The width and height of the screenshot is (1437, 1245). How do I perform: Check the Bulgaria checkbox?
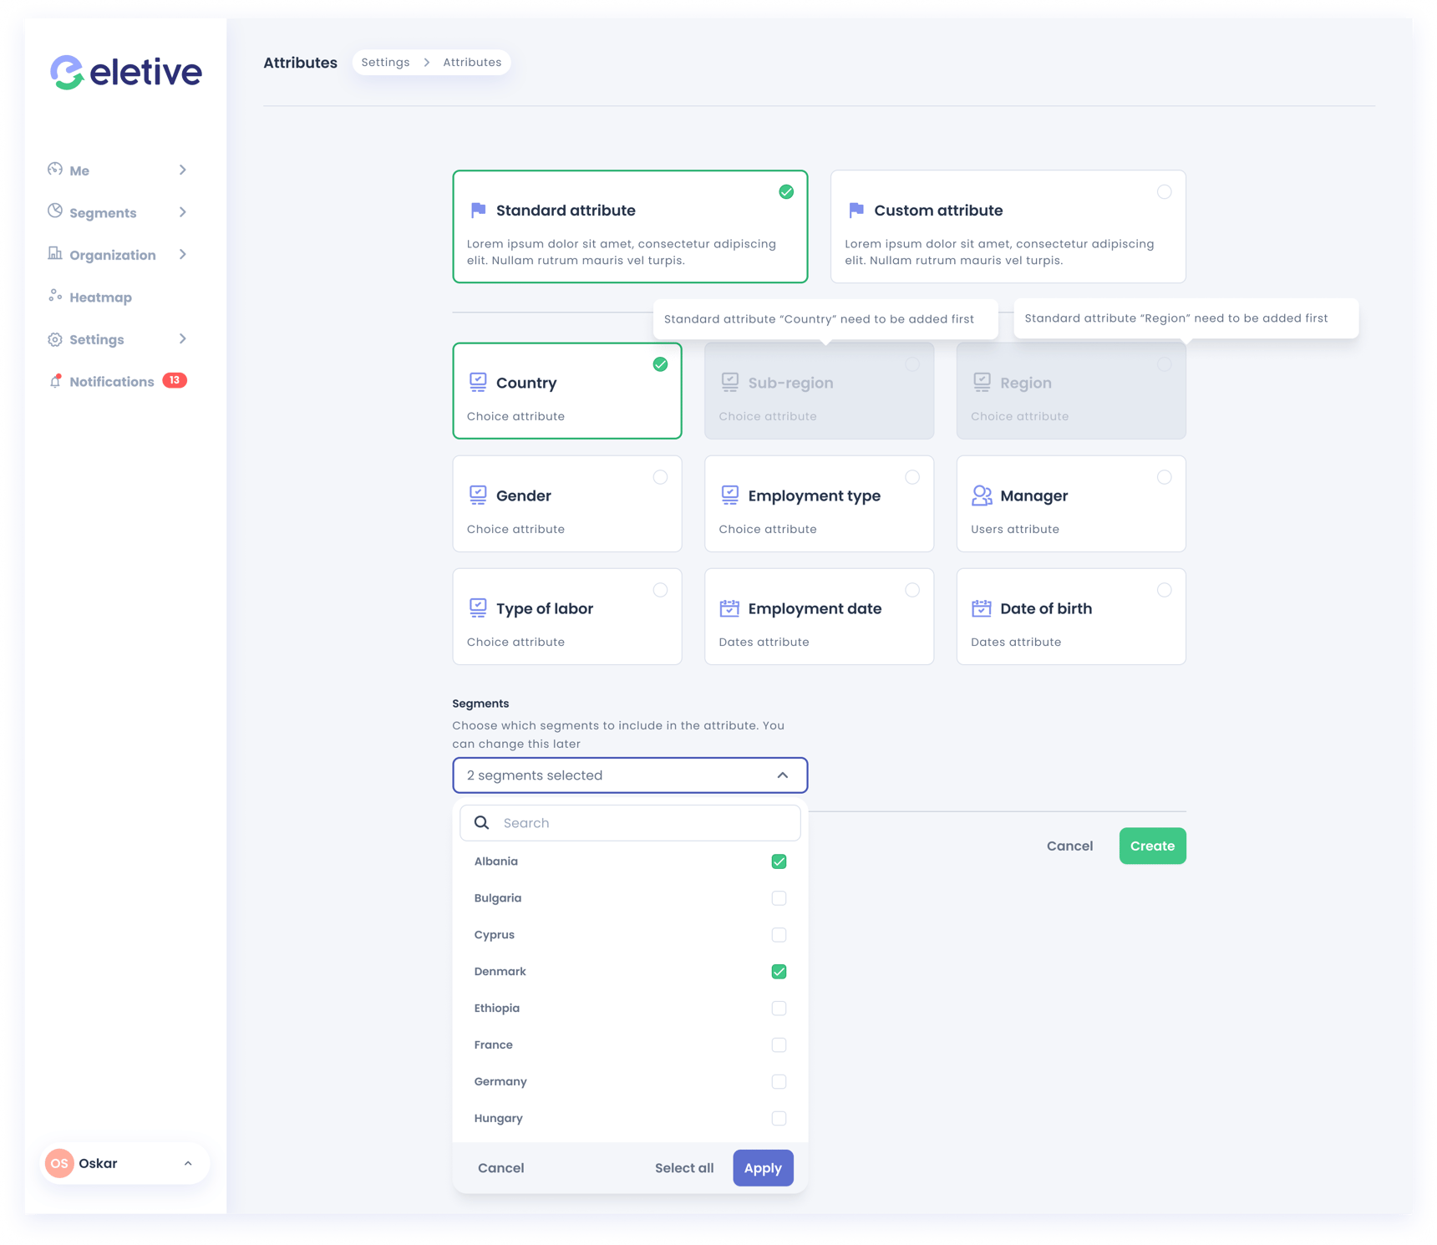pos(779,897)
